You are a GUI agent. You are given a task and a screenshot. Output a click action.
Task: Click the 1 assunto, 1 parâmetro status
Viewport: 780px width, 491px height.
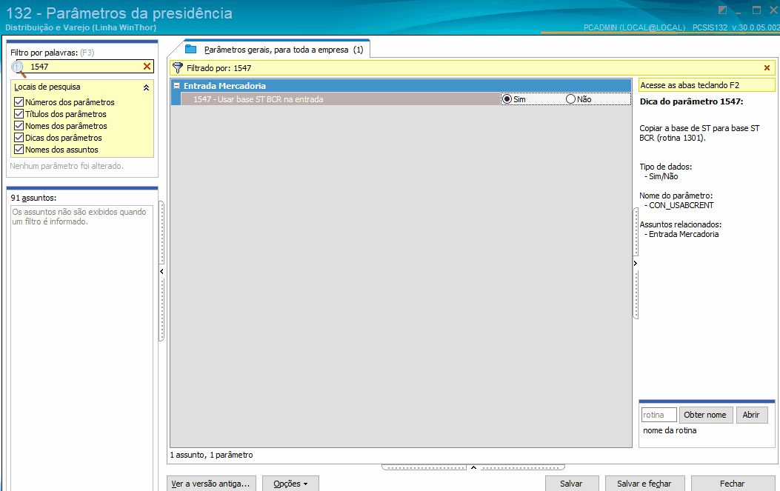point(211,455)
